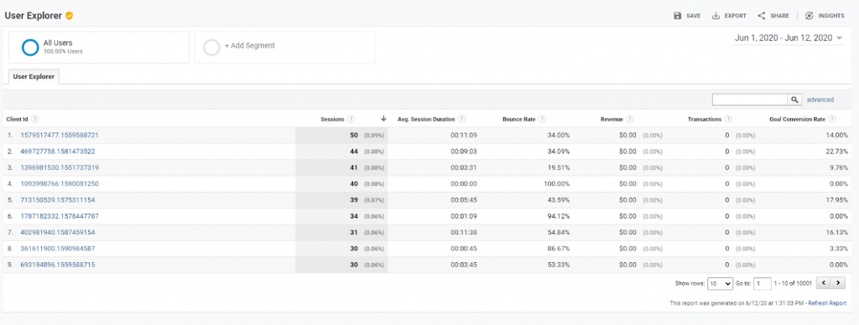859x325 pixels.
Task: Open client 1579517477.1559588721
Action: (x=60, y=135)
